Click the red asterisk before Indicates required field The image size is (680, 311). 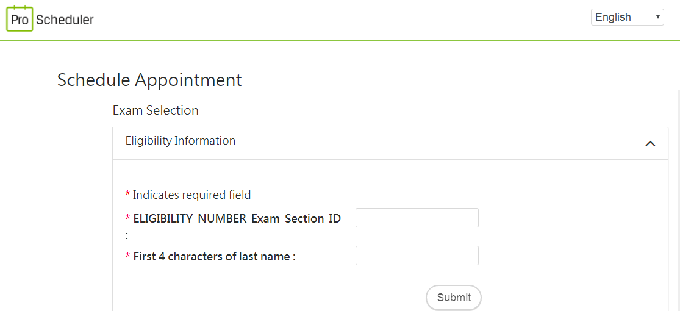pos(127,195)
